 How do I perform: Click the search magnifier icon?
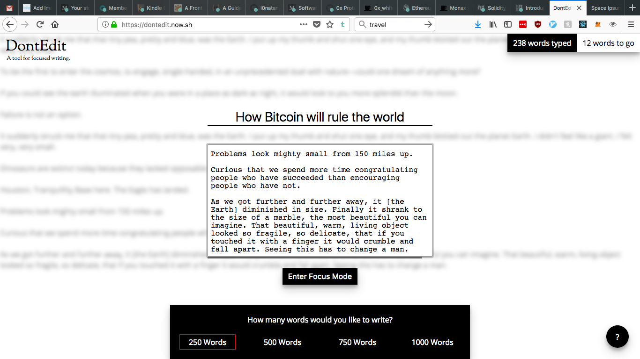pyautogui.click(x=363, y=24)
